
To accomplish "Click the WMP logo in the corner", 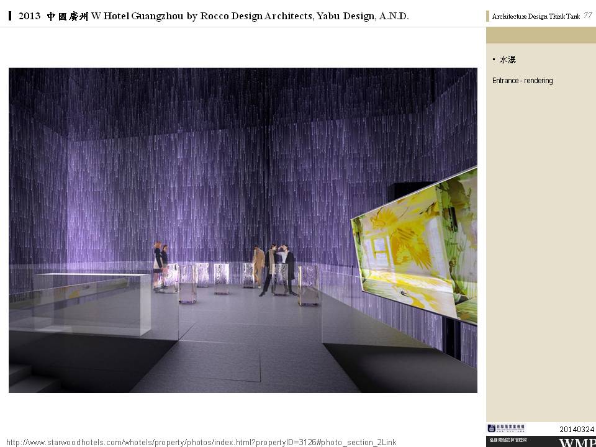I will pos(577,442).
